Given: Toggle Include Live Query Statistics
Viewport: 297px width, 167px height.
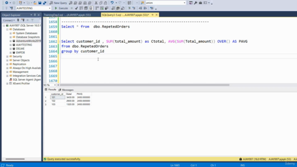Looking at the screenshot, I should click(102, 8).
